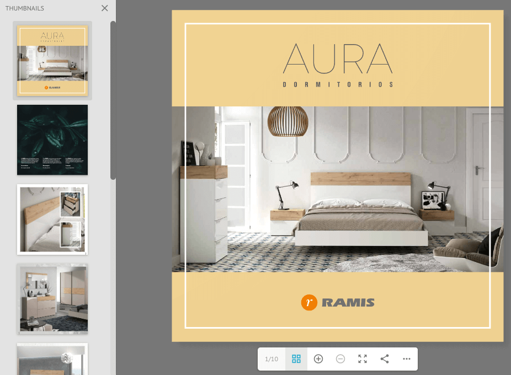
Task: Click the DORMITORIOS subtitle text
Action: (x=337, y=85)
